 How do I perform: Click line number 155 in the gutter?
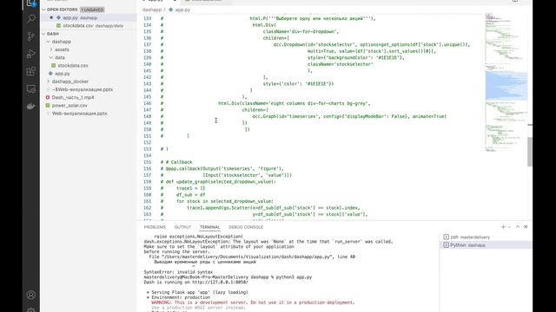point(147,162)
